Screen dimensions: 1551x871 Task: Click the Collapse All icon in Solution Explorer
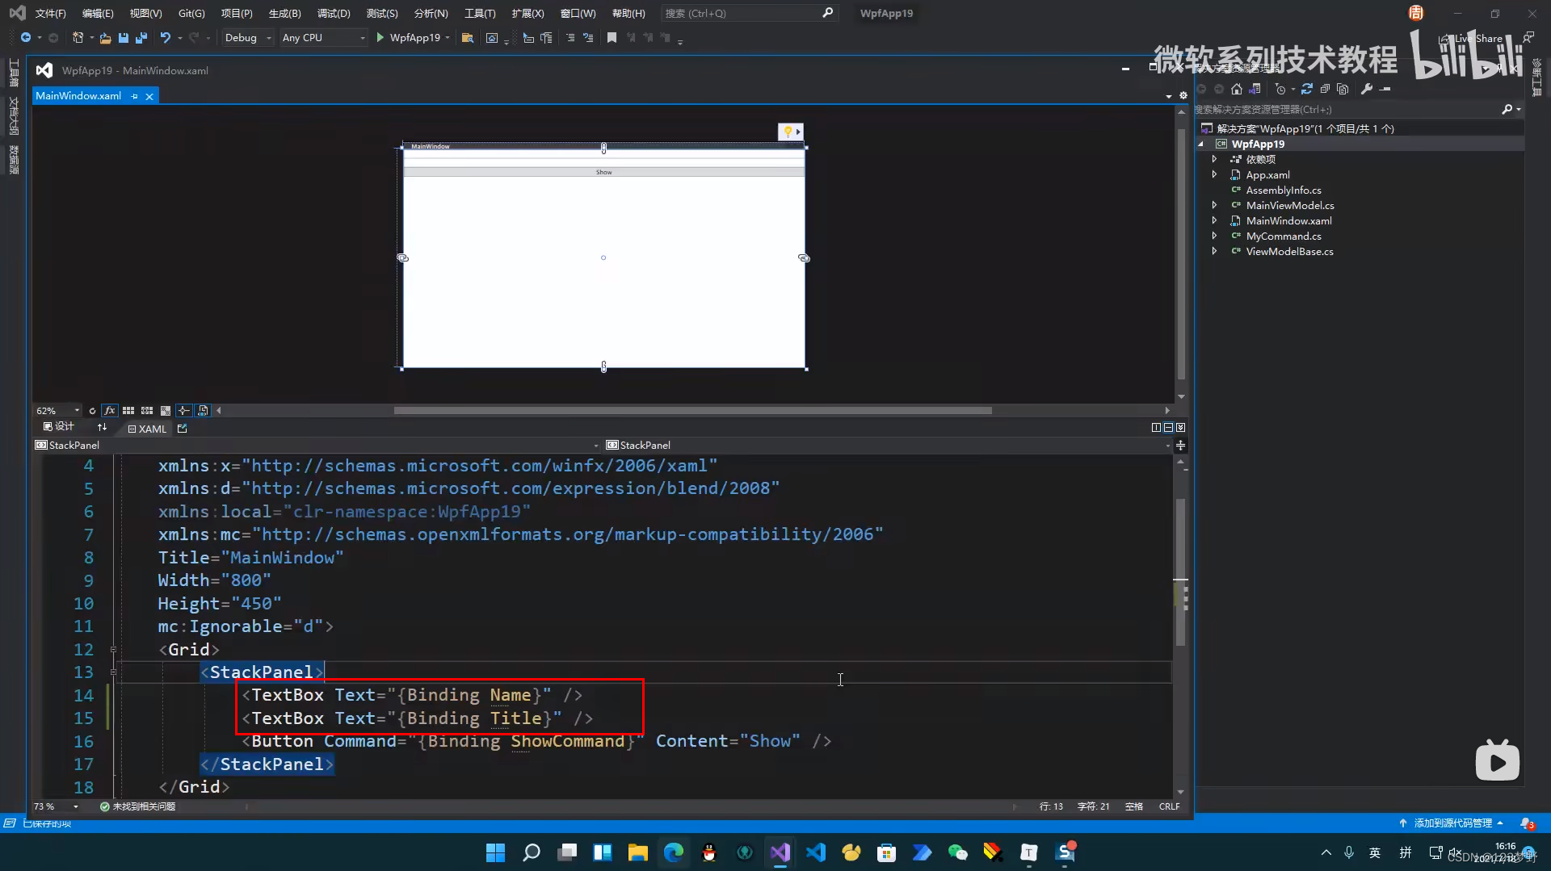[1325, 90]
